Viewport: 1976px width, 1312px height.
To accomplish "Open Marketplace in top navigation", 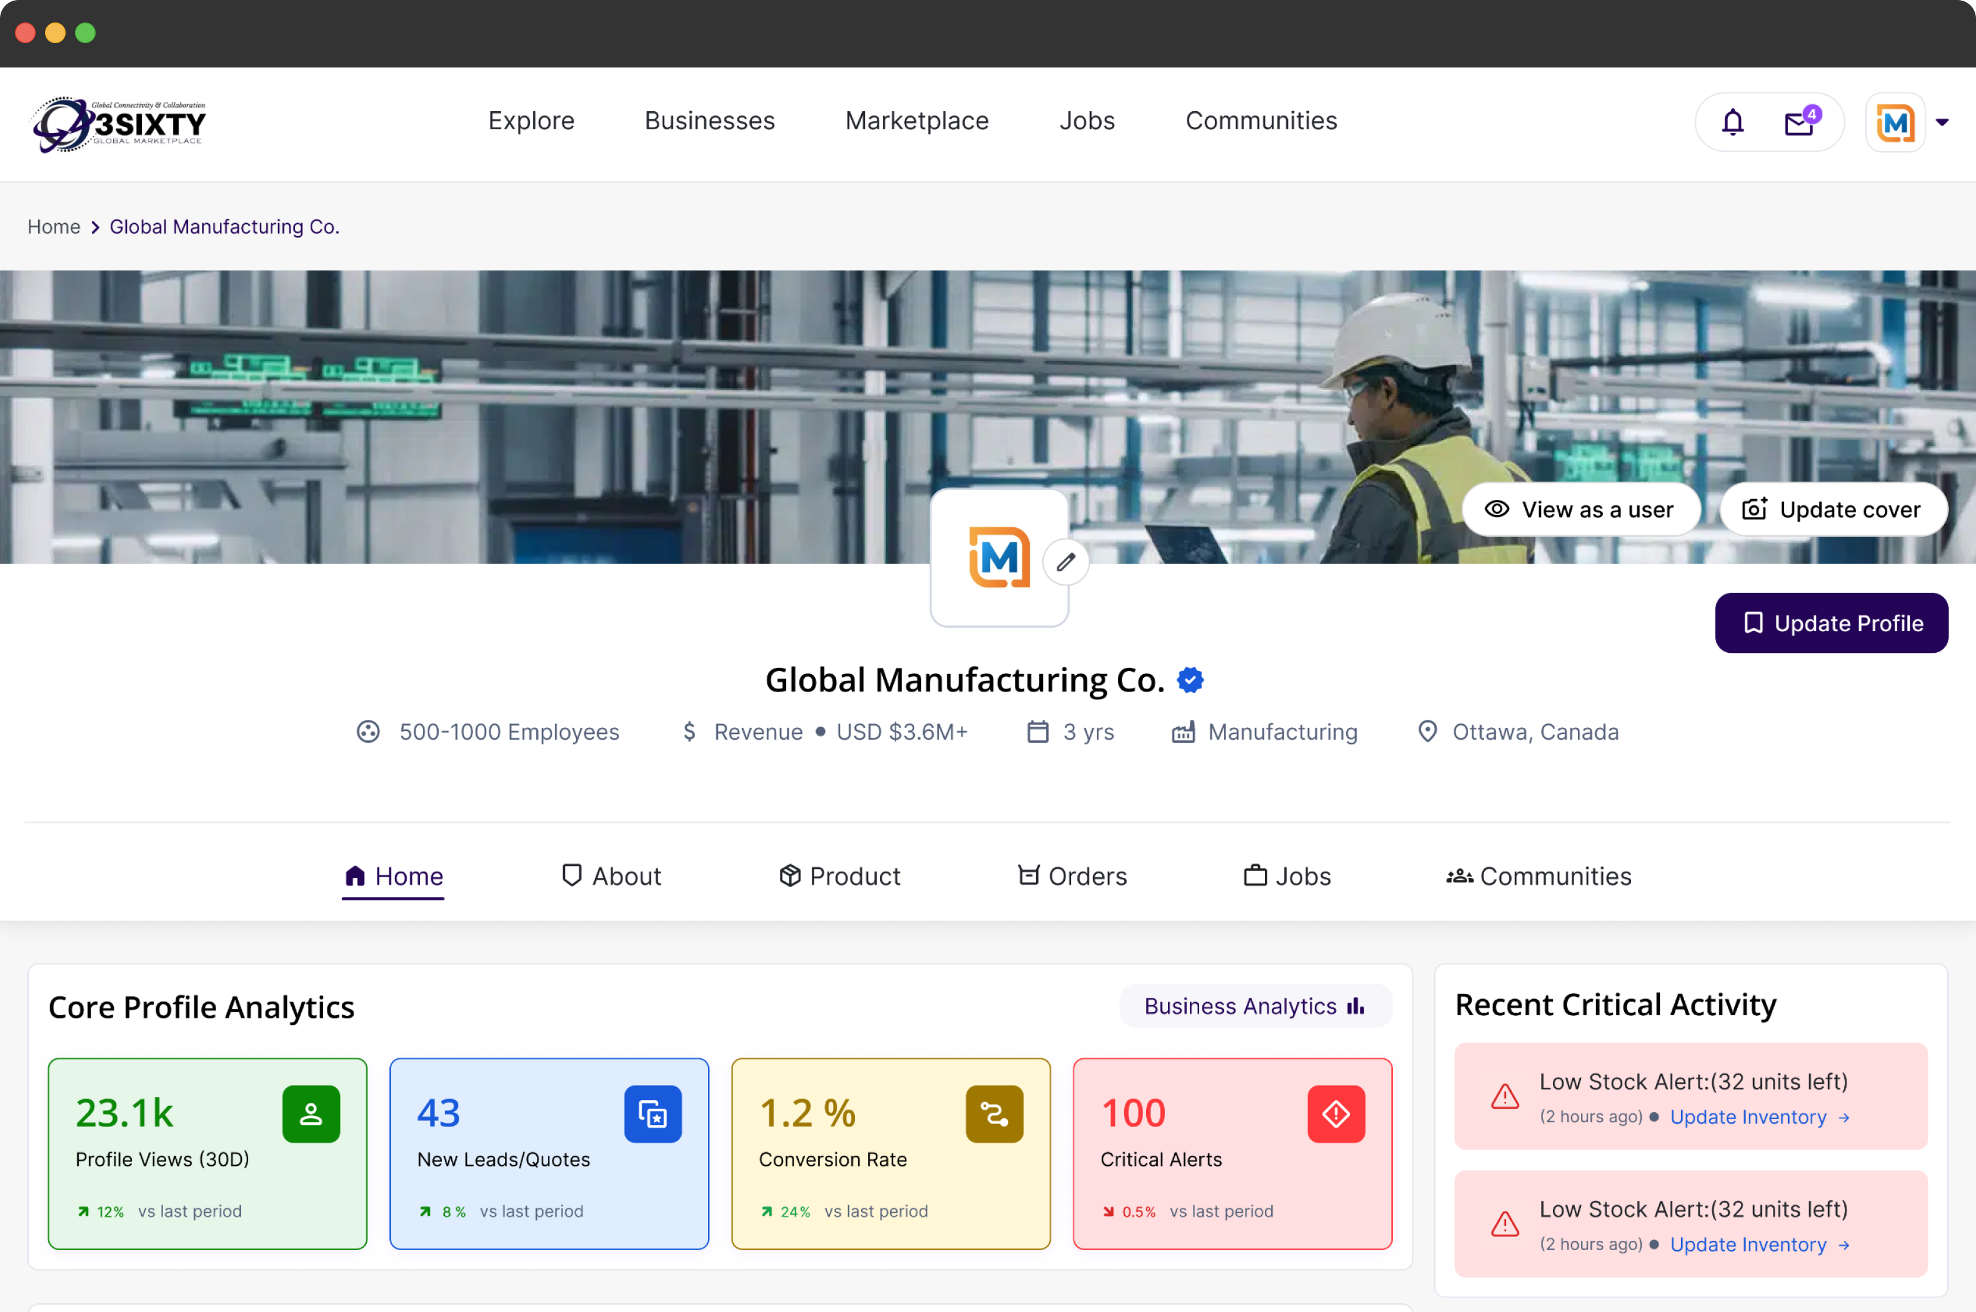I will pos(916,121).
